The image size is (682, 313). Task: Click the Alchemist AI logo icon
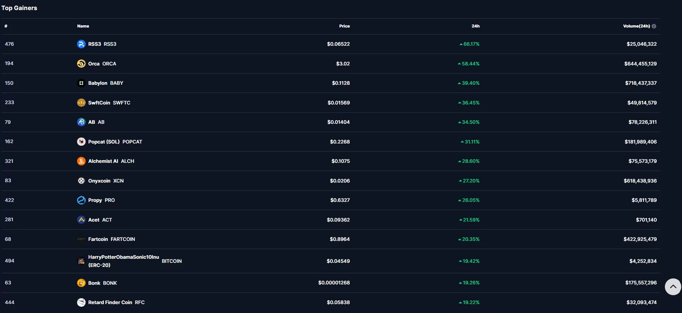81,161
